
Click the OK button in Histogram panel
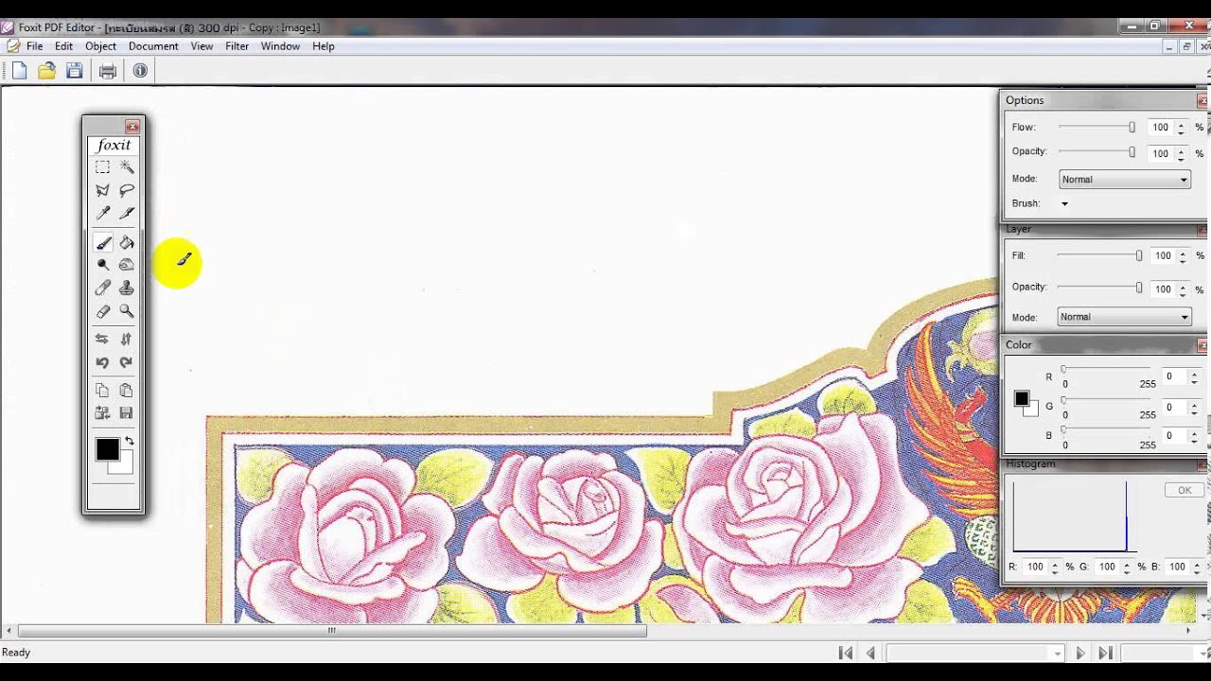1185,490
